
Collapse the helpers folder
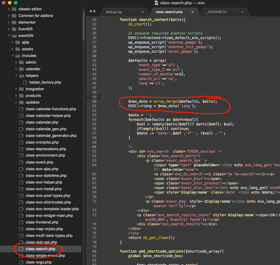coord(16,76)
